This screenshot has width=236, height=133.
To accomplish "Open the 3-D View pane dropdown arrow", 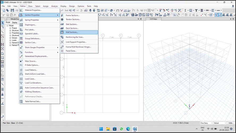I will click(x=231, y=19).
